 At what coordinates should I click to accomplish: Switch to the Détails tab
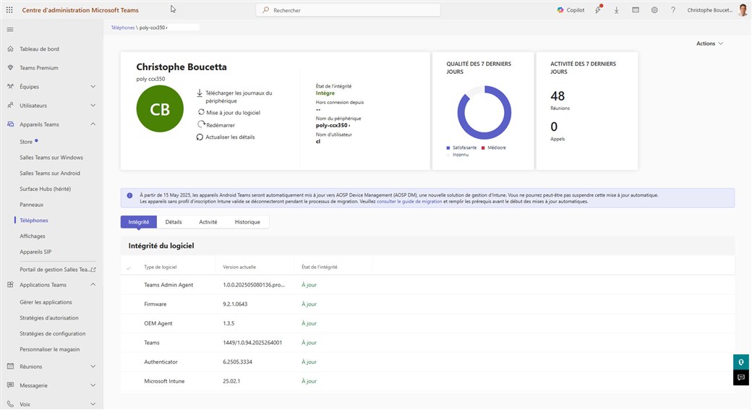point(174,222)
